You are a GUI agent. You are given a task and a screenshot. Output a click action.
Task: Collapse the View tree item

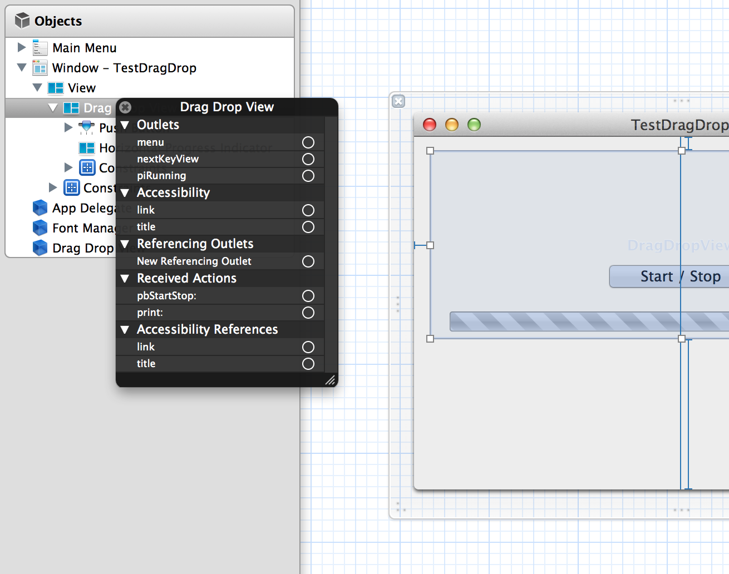click(x=37, y=87)
